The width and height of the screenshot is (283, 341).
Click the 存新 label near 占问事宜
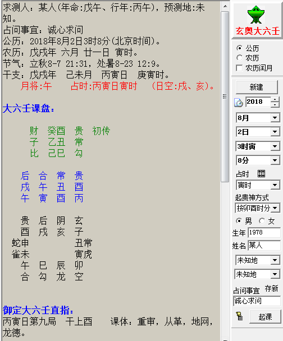pyautogui.click(x=271, y=289)
